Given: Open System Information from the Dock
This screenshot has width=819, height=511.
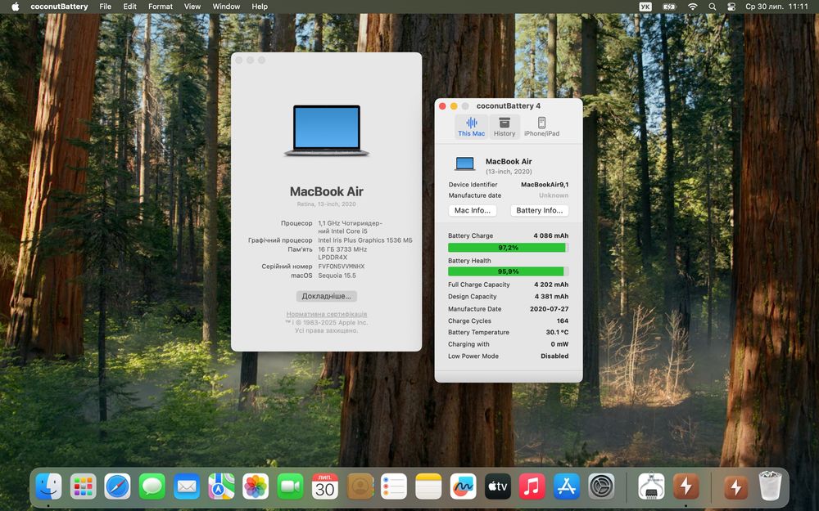Looking at the screenshot, I should (651, 486).
